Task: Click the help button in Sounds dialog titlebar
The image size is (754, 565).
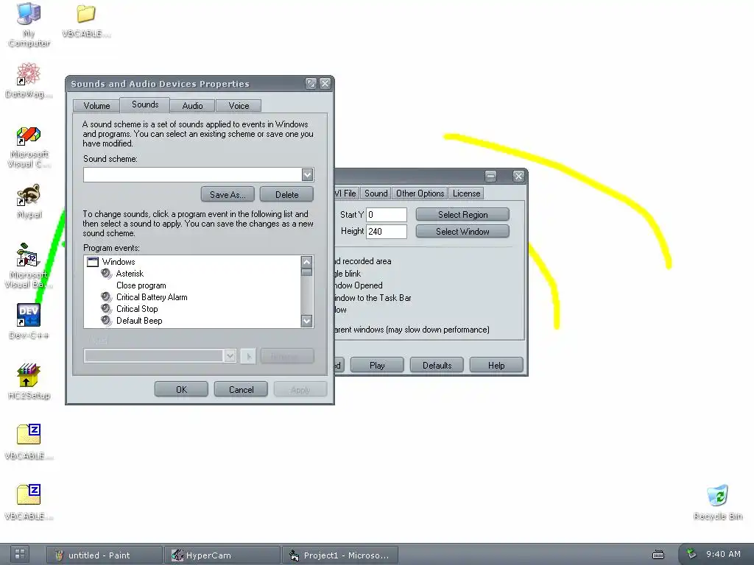Action: coord(311,84)
